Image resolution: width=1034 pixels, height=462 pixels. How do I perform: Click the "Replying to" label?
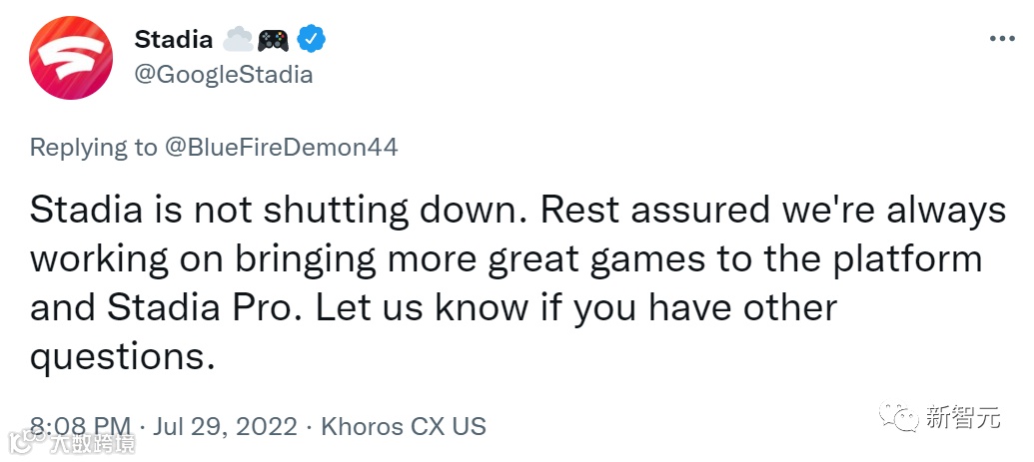94,149
